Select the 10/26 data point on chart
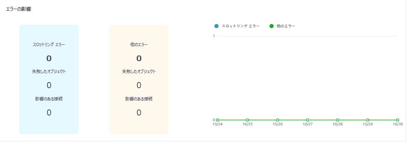411x144 pixels. tap(278, 120)
